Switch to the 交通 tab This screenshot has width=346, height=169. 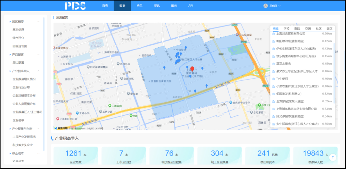308,29
